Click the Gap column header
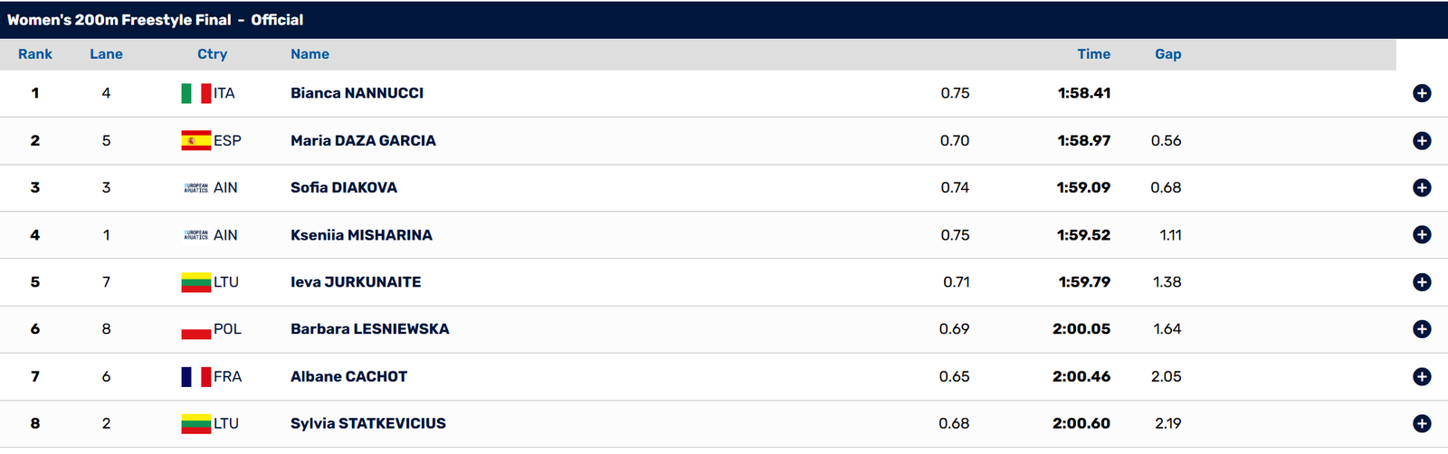This screenshot has height=454, width=1448. (1167, 54)
